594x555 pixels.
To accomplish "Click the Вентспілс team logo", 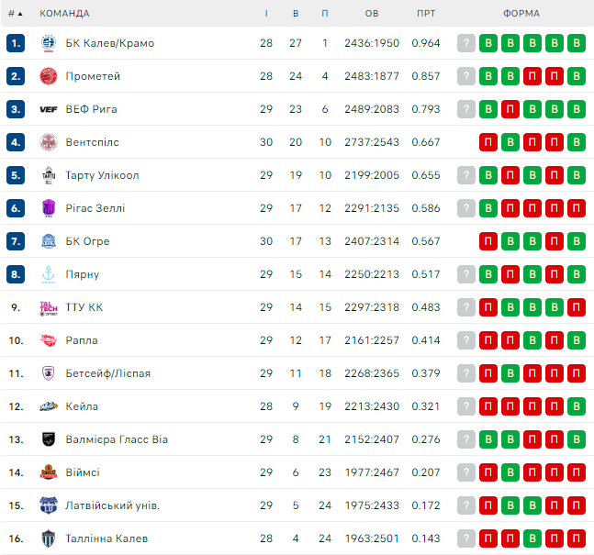I will pos(49,142).
